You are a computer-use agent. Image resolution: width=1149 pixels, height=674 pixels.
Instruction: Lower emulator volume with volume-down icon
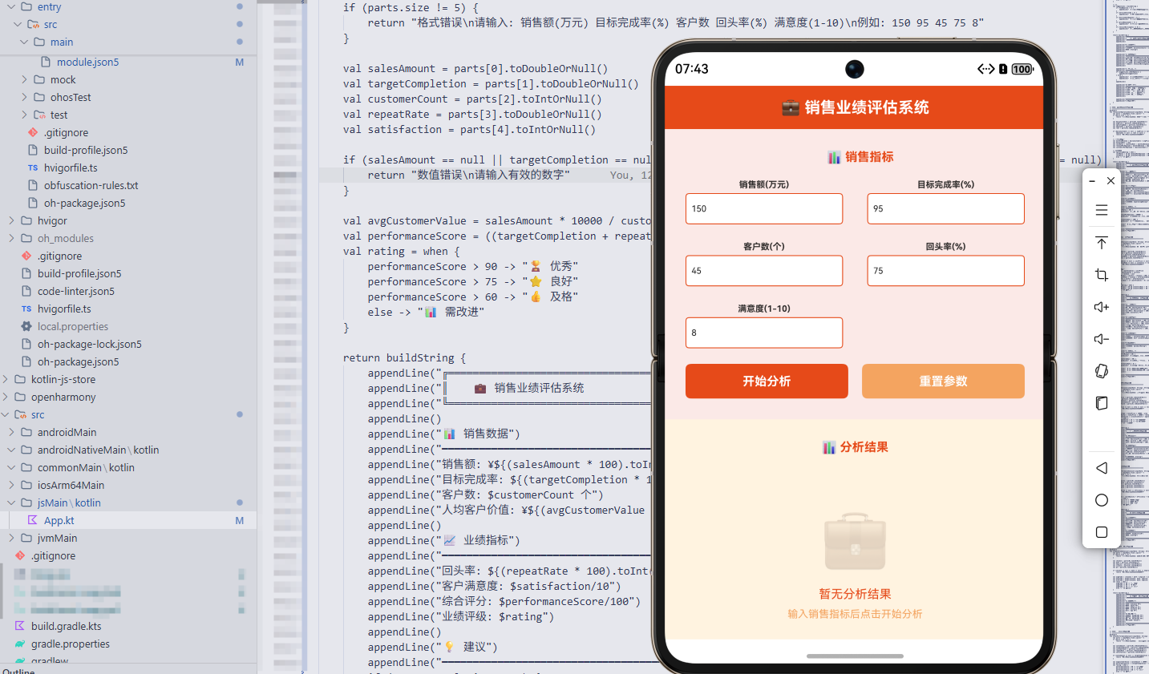click(x=1101, y=339)
